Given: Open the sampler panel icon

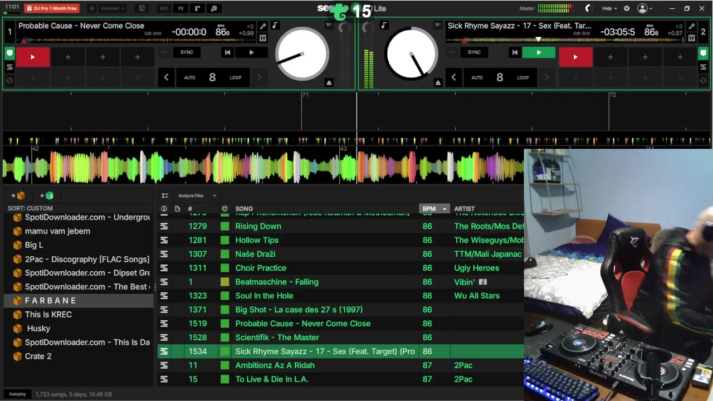Looking at the screenshot, I should point(197,8).
